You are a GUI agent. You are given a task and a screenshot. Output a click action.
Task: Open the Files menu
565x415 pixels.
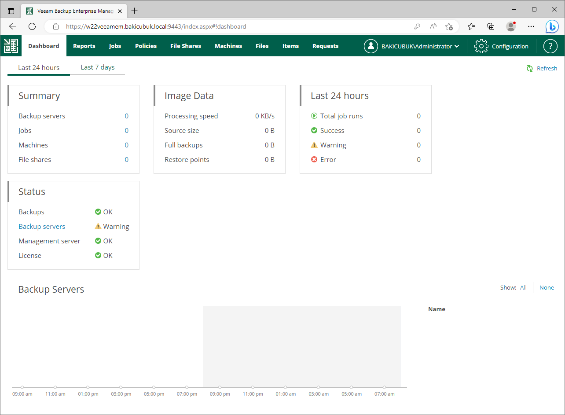coord(262,46)
